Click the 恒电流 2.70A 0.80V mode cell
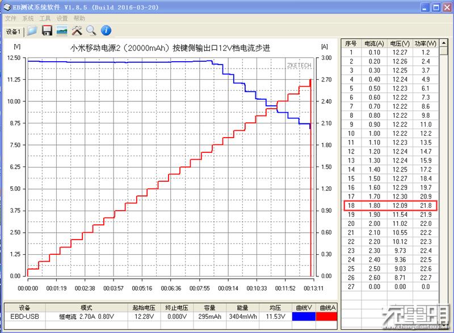The height and width of the screenshot is (333, 454). 87,317
